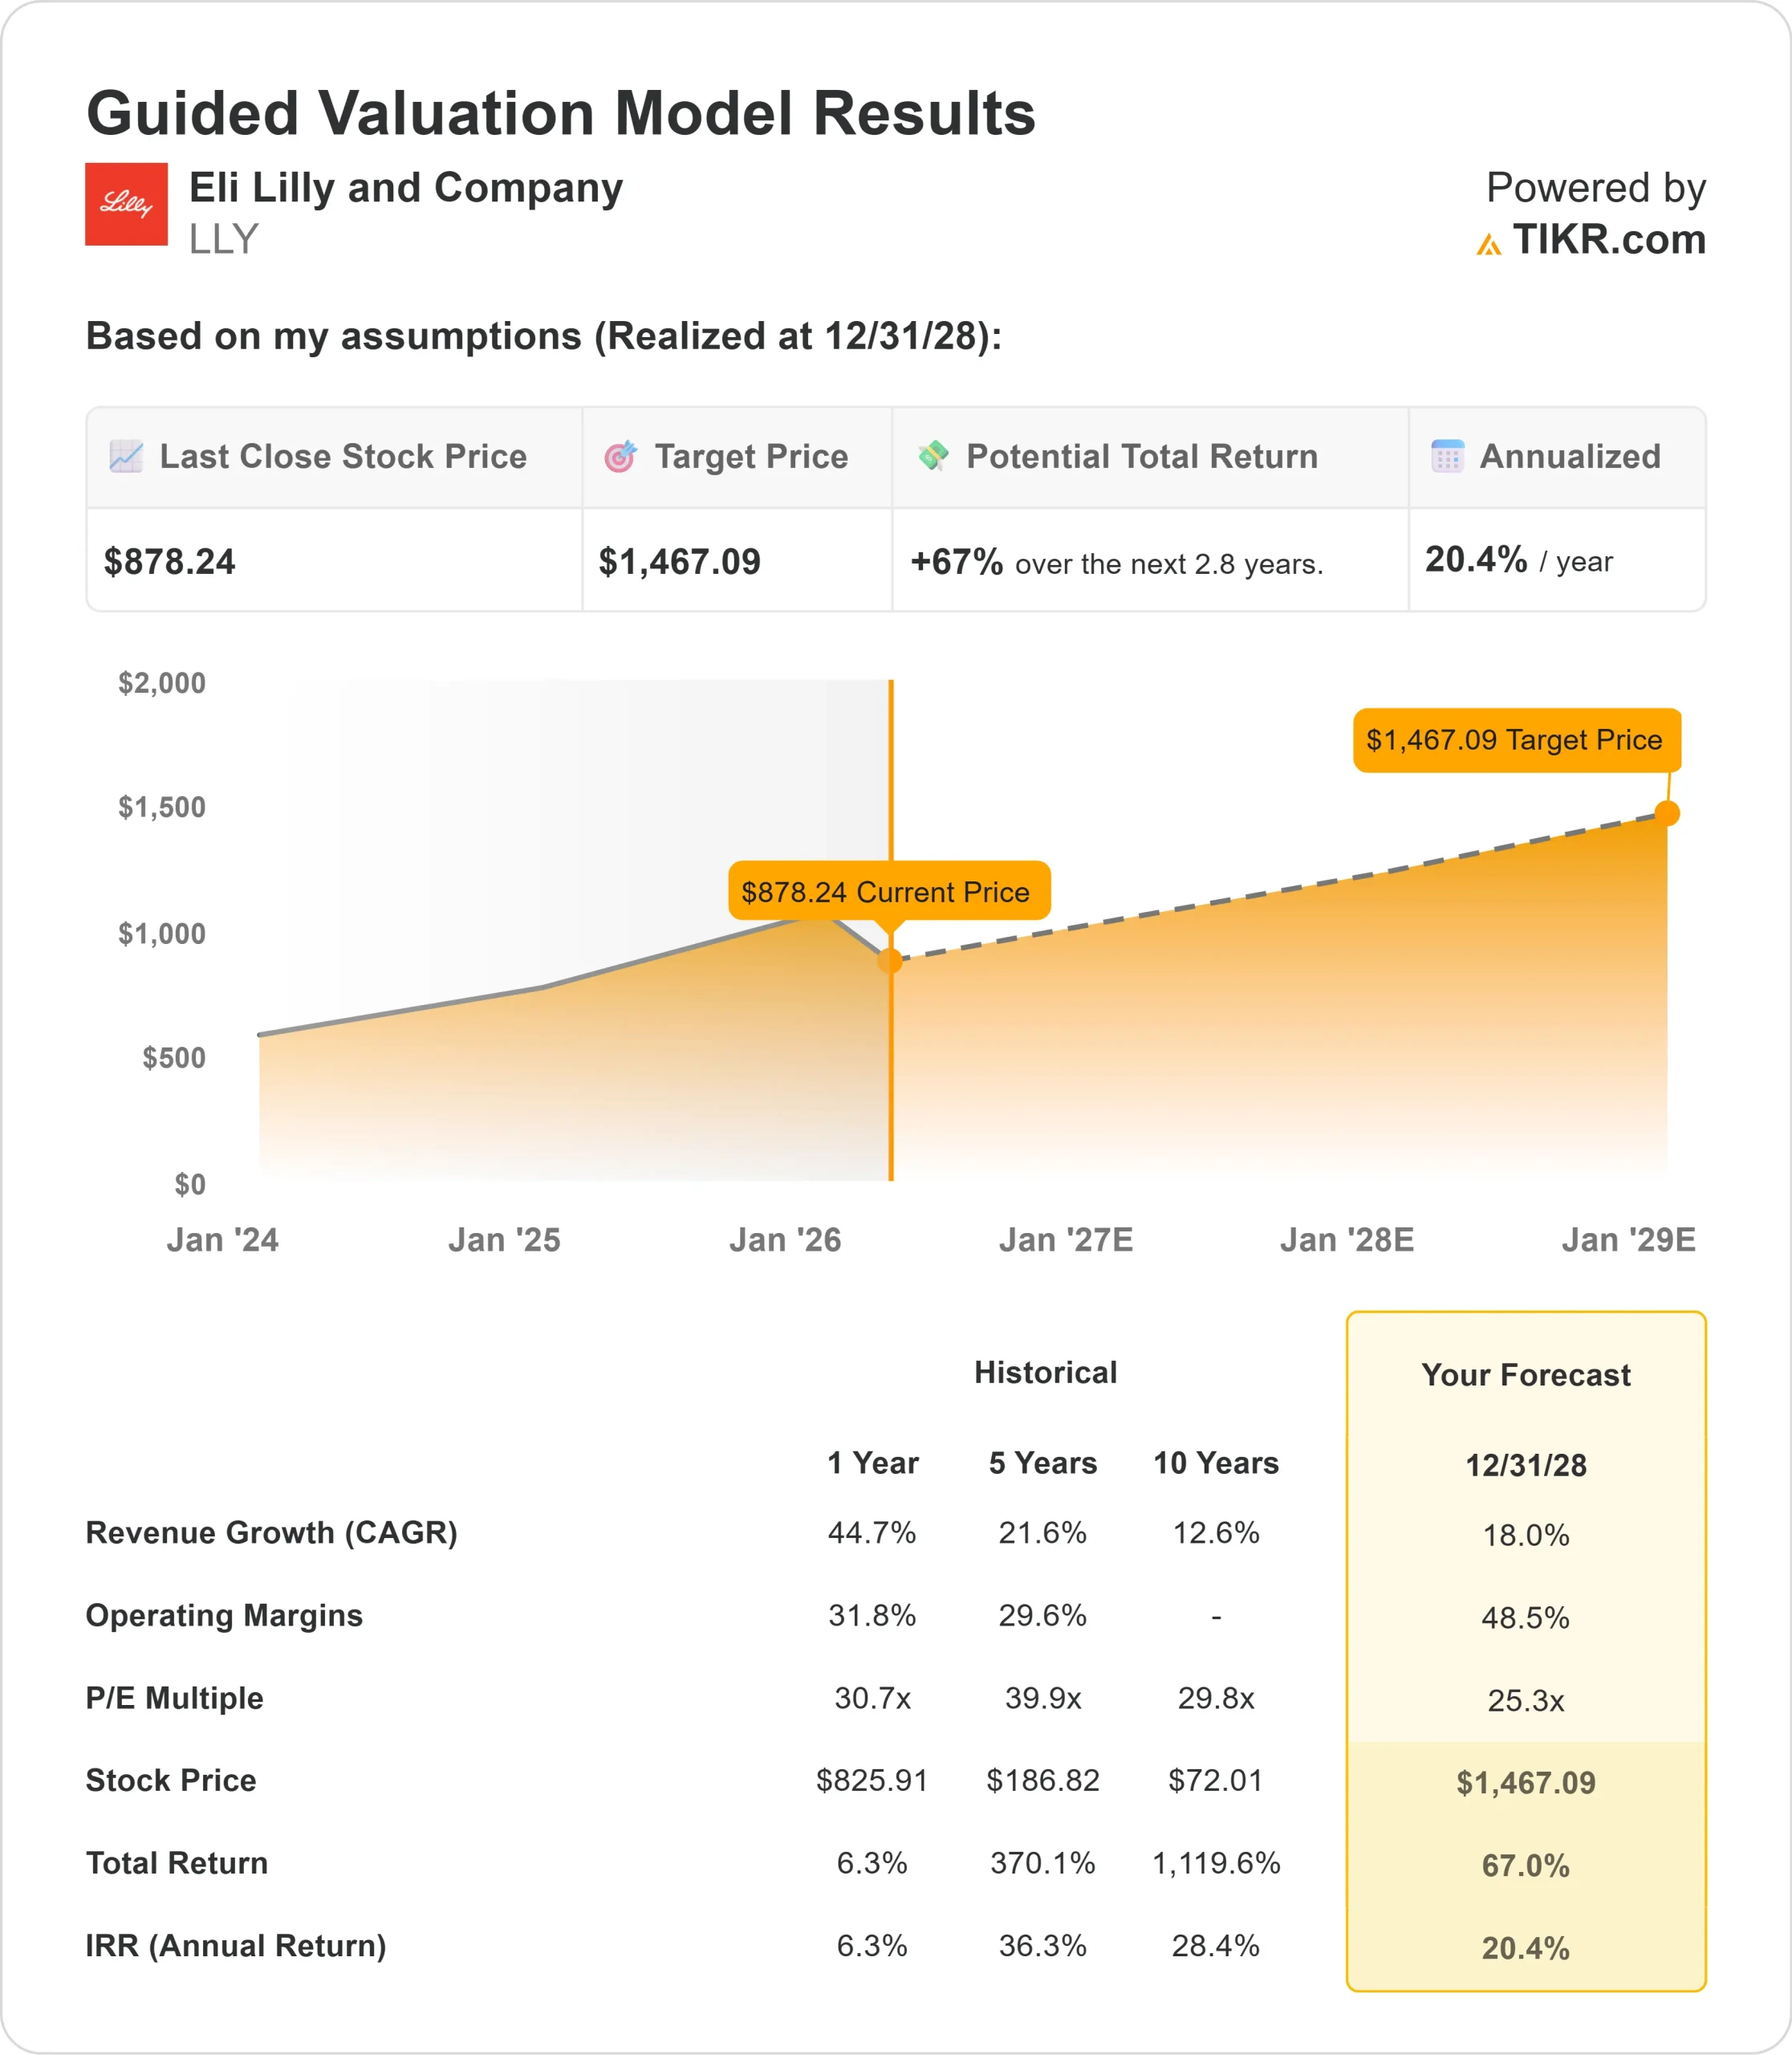The height and width of the screenshot is (2055, 1792).
Task: Click the chart icon beside Last Close Stock Price
Action: click(x=126, y=456)
